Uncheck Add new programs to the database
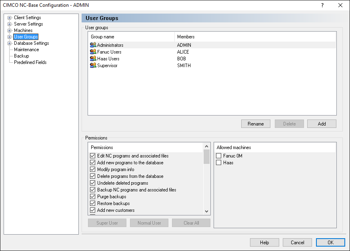This screenshot has height=251, width=350. pyautogui.click(x=93, y=163)
